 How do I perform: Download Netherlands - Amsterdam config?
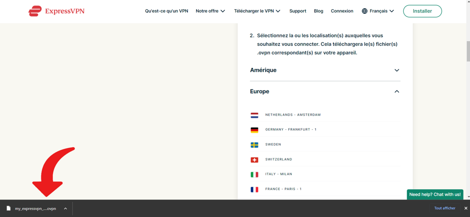[x=293, y=115]
